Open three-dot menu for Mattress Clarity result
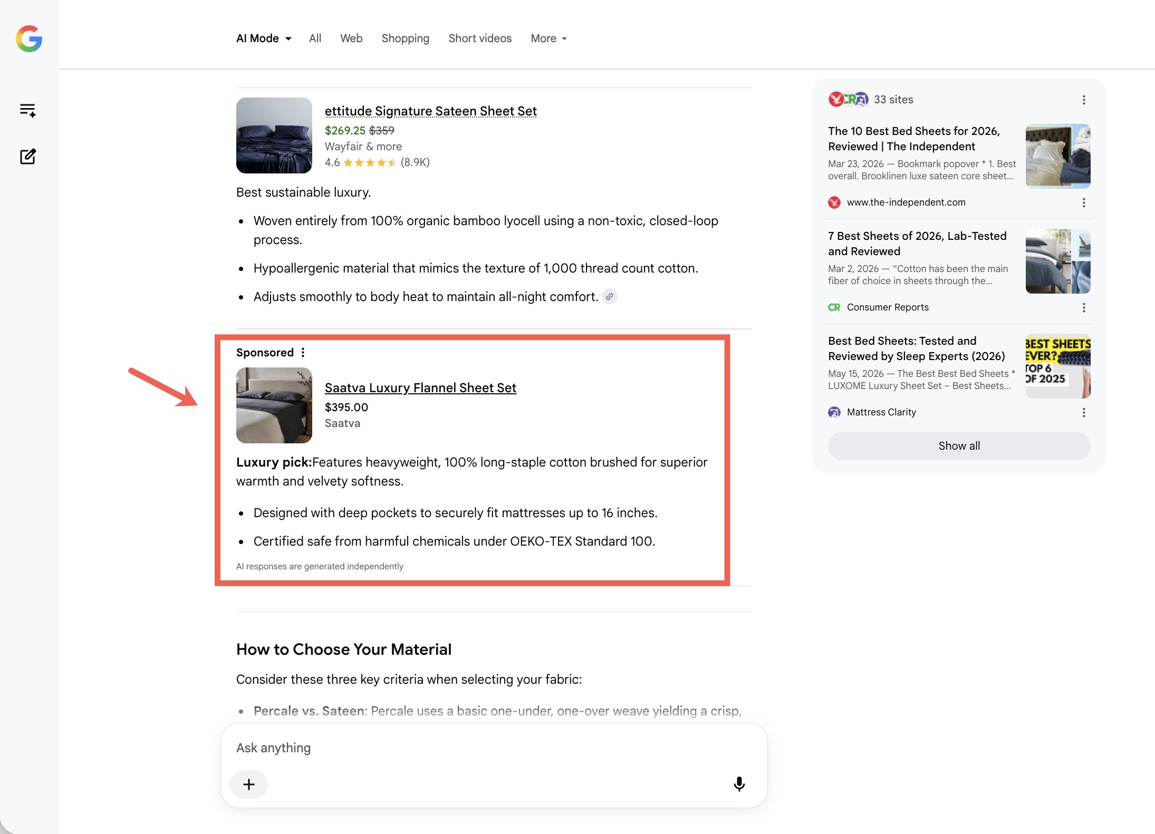 pyautogui.click(x=1084, y=412)
